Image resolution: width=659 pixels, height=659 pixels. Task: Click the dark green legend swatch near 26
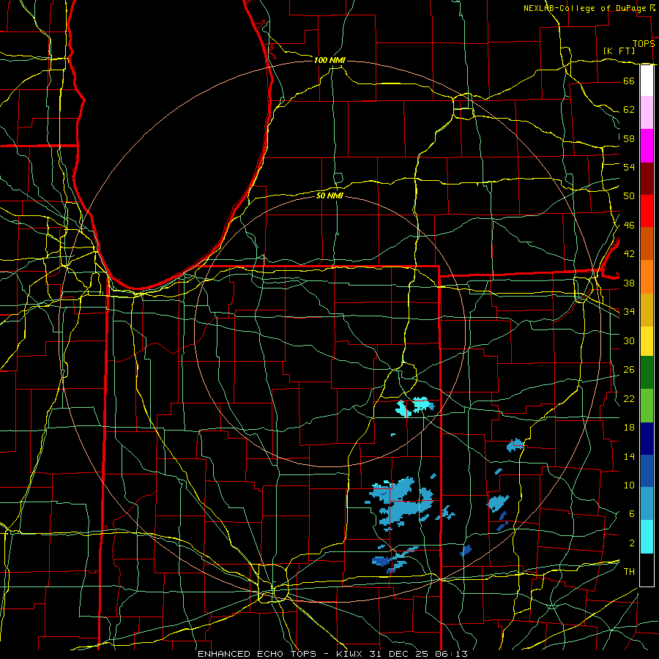647,373
